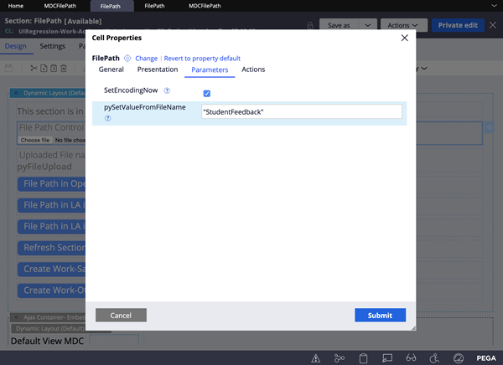This screenshot has height=365, width=503.
Task: Open the Issues warning icon in footer
Action: (316, 357)
